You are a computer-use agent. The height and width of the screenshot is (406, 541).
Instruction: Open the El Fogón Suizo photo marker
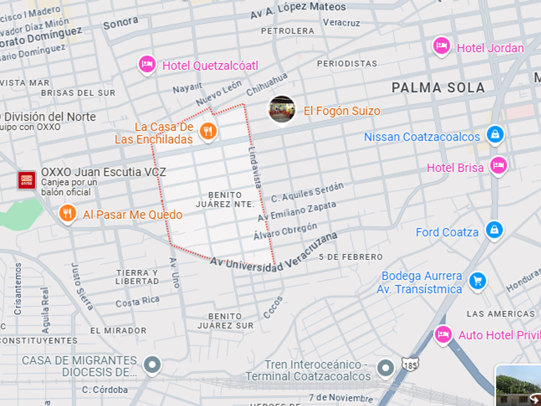click(x=282, y=110)
